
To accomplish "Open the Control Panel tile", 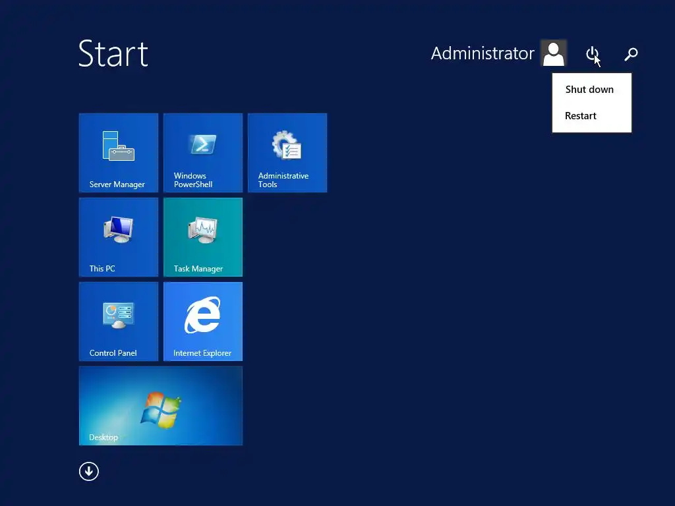I will tap(119, 322).
